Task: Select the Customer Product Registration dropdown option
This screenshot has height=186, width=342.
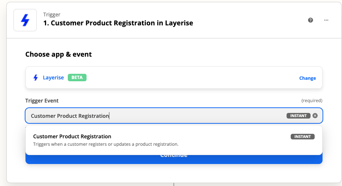Action: coord(72,136)
